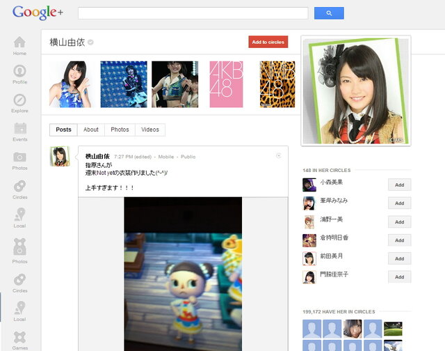Screen dimensions: 445x351
Task: Switch to the About tab
Action: click(91, 130)
